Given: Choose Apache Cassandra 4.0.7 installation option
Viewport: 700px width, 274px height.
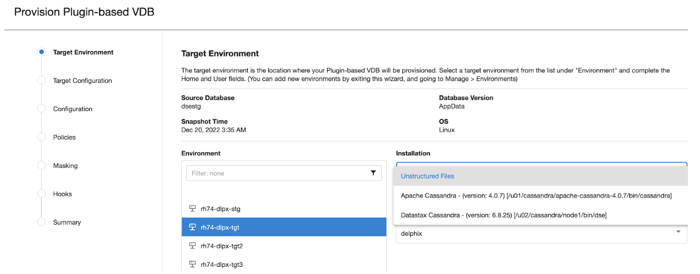Looking at the screenshot, I should [536, 196].
